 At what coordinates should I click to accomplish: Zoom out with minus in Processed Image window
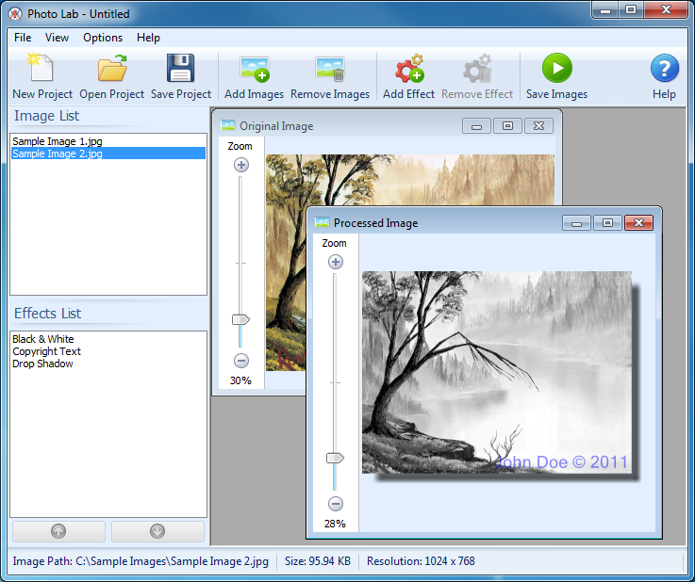(x=336, y=504)
